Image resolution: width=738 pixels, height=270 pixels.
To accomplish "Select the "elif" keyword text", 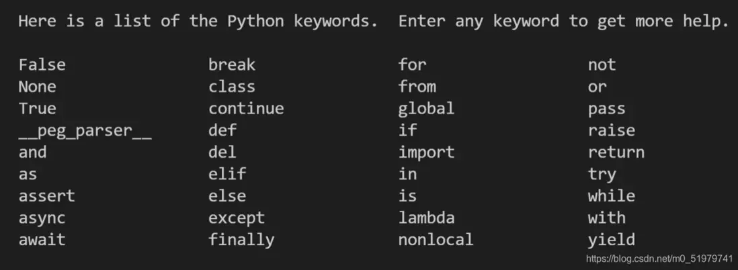I will pos(227,174).
